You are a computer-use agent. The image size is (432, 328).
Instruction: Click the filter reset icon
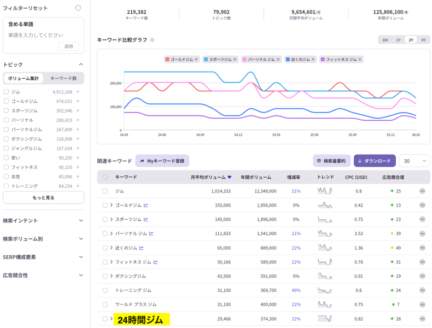coord(78,8)
